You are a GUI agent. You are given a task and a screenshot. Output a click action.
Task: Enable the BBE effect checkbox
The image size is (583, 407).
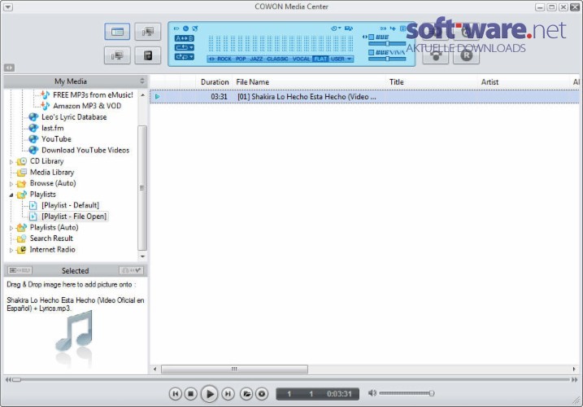[x=371, y=37]
